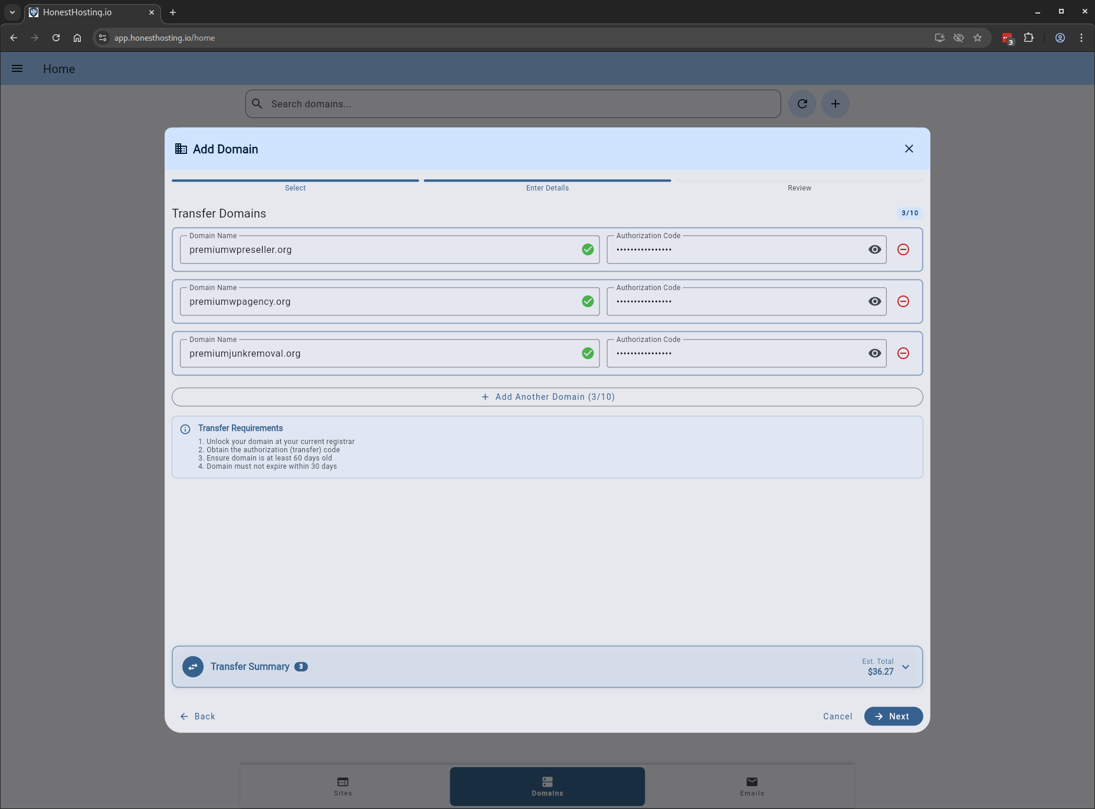1095x809 pixels.
Task: Show authorization code for premiumwpreseller.org
Action: [874, 249]
